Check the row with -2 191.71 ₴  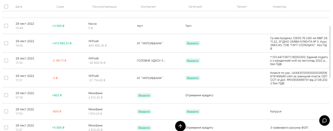tap(6, 60)
